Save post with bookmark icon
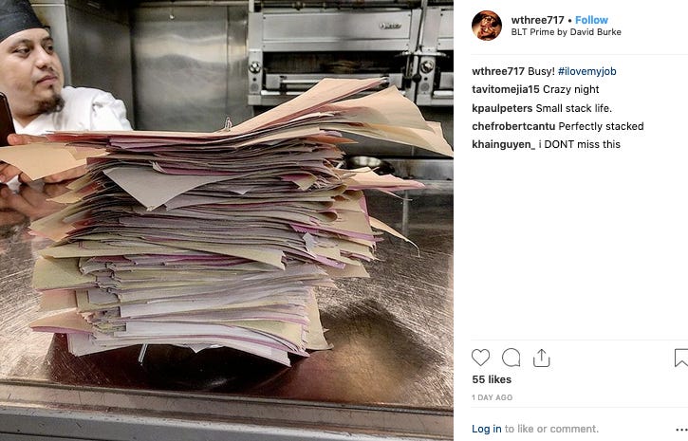 [x=681, y=358]
